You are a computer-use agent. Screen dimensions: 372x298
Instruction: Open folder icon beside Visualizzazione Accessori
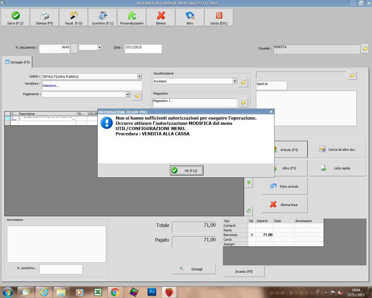click(x=243, y=82)
